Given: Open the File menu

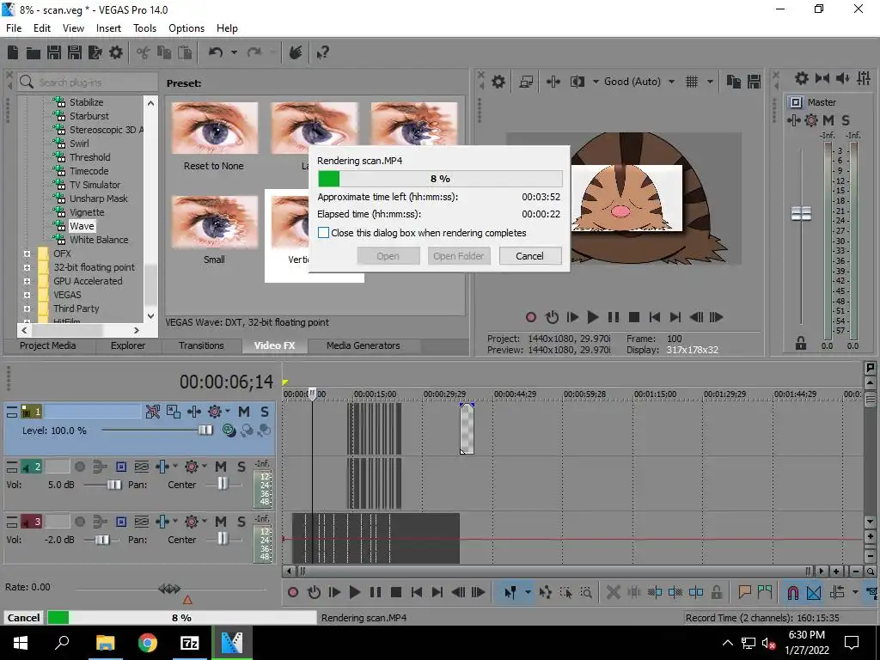Looking at the screenshot, I should tap(14, 28).
